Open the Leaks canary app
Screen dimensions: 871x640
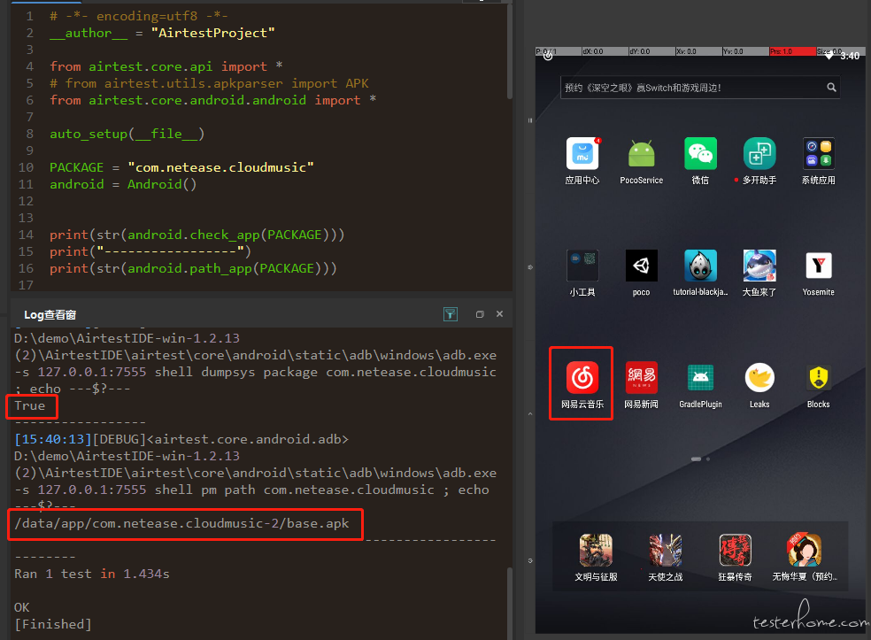click(759, 378)
